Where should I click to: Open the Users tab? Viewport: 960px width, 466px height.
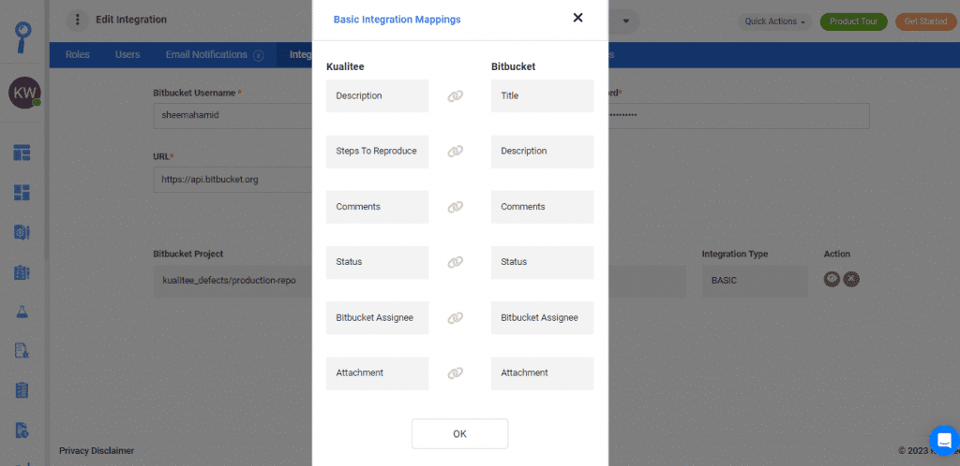[x=127, y=55]
